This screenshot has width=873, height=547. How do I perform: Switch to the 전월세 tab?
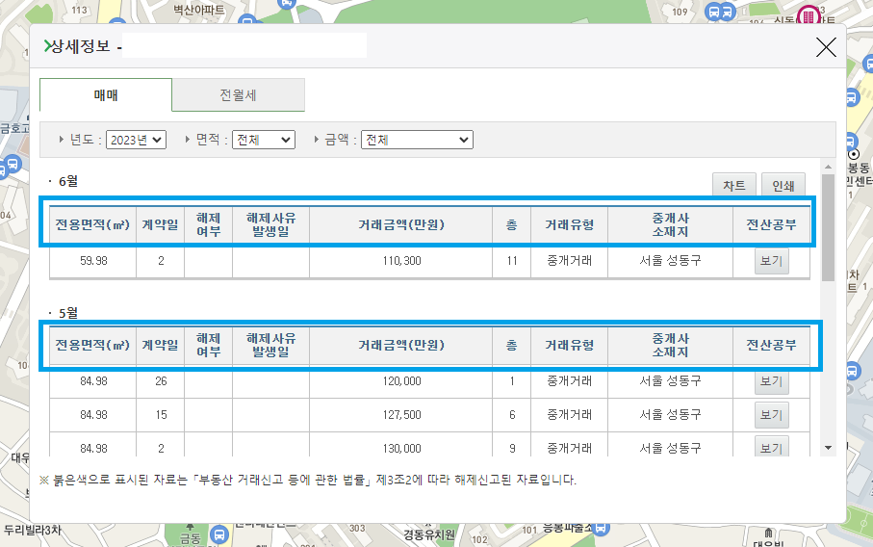point(239,95)
